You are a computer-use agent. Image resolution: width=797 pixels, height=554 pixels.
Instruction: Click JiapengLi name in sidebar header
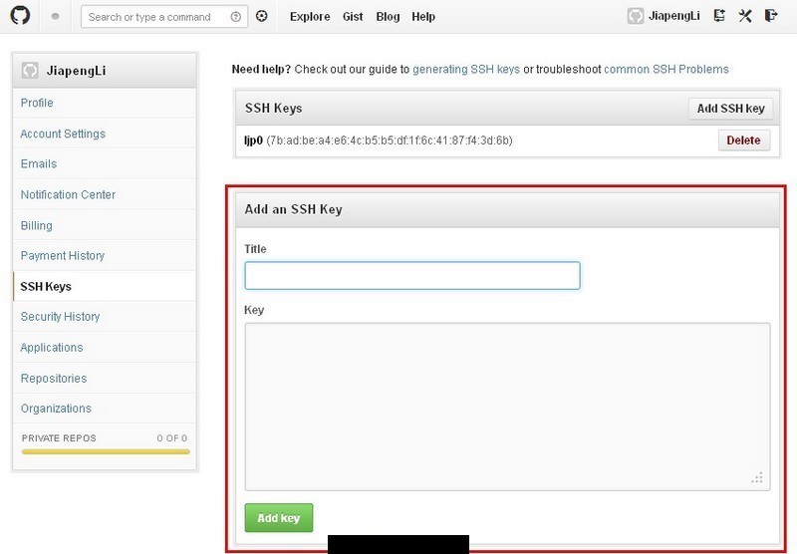click(77, 71)
